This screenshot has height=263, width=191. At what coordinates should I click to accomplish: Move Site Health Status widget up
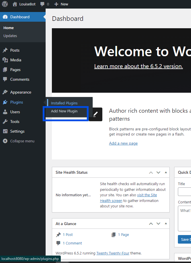pyautogui.click(x=151, y=172)
